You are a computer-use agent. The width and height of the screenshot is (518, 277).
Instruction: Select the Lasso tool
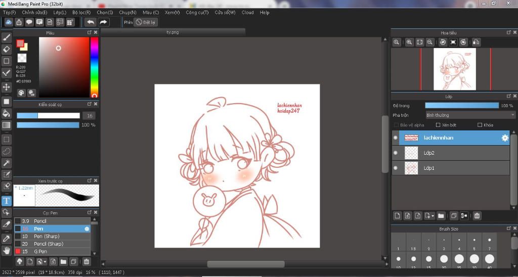(6, 151)
